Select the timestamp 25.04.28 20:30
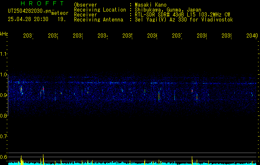Viewport: 260px width, 165px height. [x=28, y=19]
